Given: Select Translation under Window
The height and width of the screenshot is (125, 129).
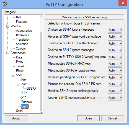Looking at the screenshot, I should pyautogui.click(x=23, y=40).
